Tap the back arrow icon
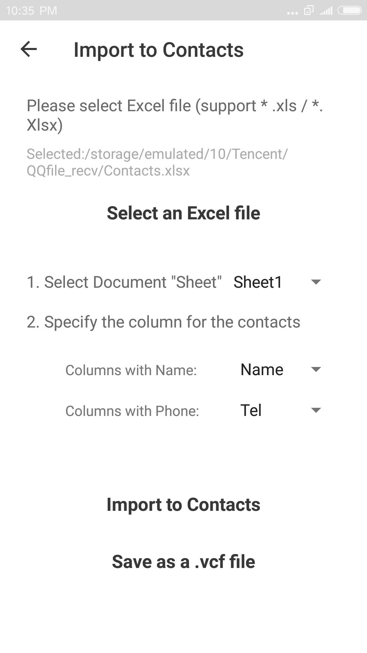The height and width of the screenshot is (653, 367). [29, 49]
